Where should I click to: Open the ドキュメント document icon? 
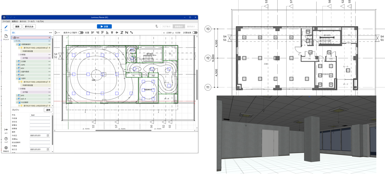6,37
